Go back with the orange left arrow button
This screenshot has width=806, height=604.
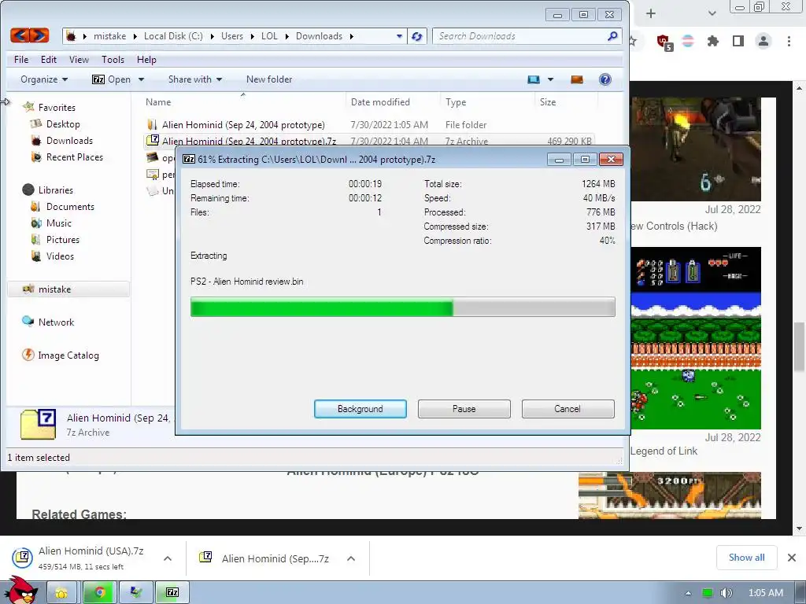pos(20,35)
